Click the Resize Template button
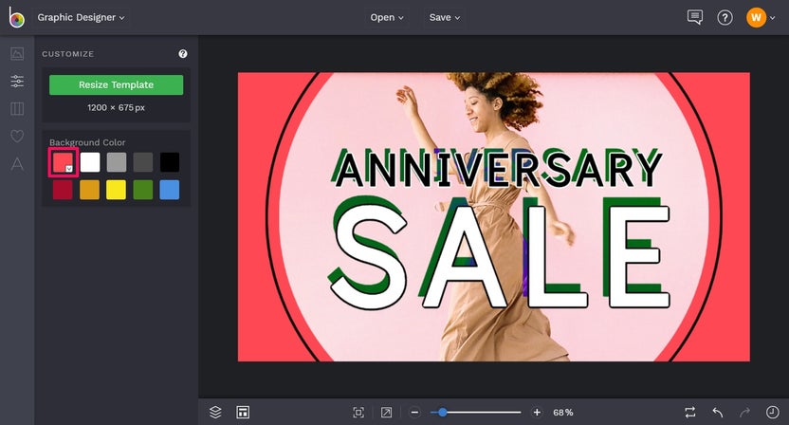Screen dimensions: 789x425 117,85
